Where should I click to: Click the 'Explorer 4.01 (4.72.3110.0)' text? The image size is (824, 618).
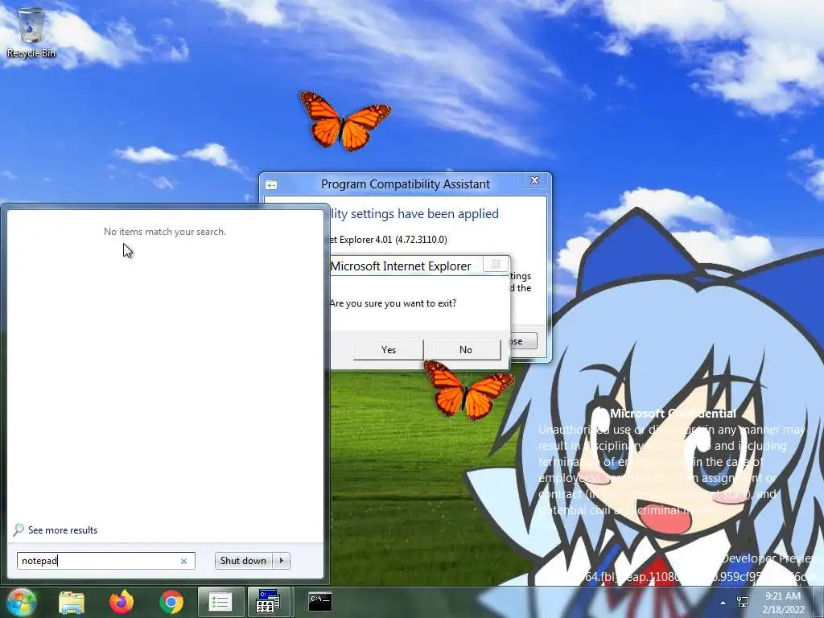393,240
